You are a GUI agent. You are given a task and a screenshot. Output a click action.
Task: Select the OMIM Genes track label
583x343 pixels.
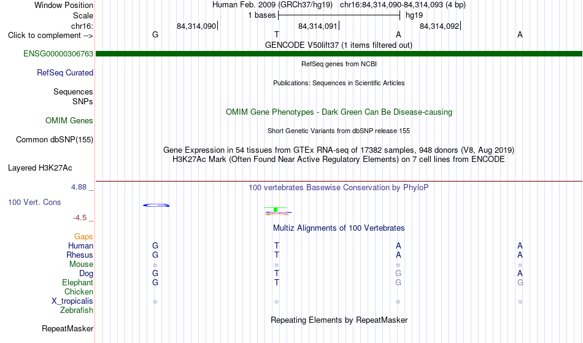[69, 121]
